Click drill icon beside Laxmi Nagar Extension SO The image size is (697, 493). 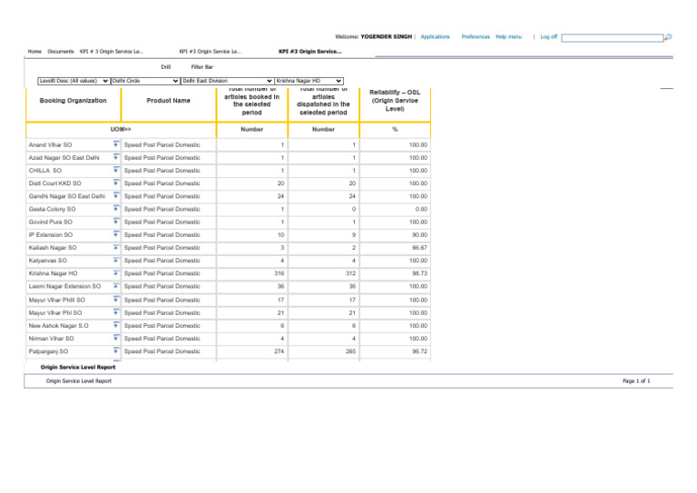tap(117, 287)
